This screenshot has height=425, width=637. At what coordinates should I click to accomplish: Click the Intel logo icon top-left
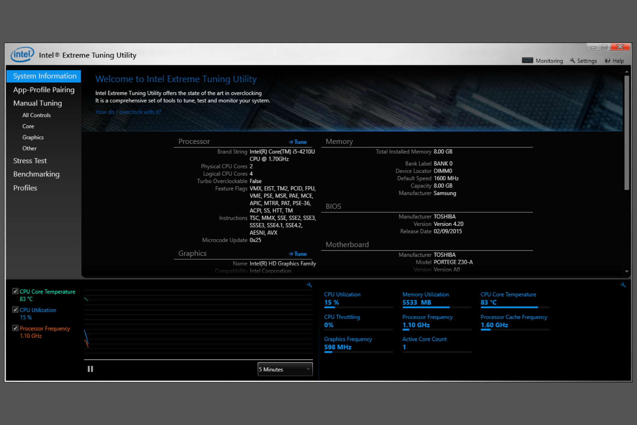22,54
